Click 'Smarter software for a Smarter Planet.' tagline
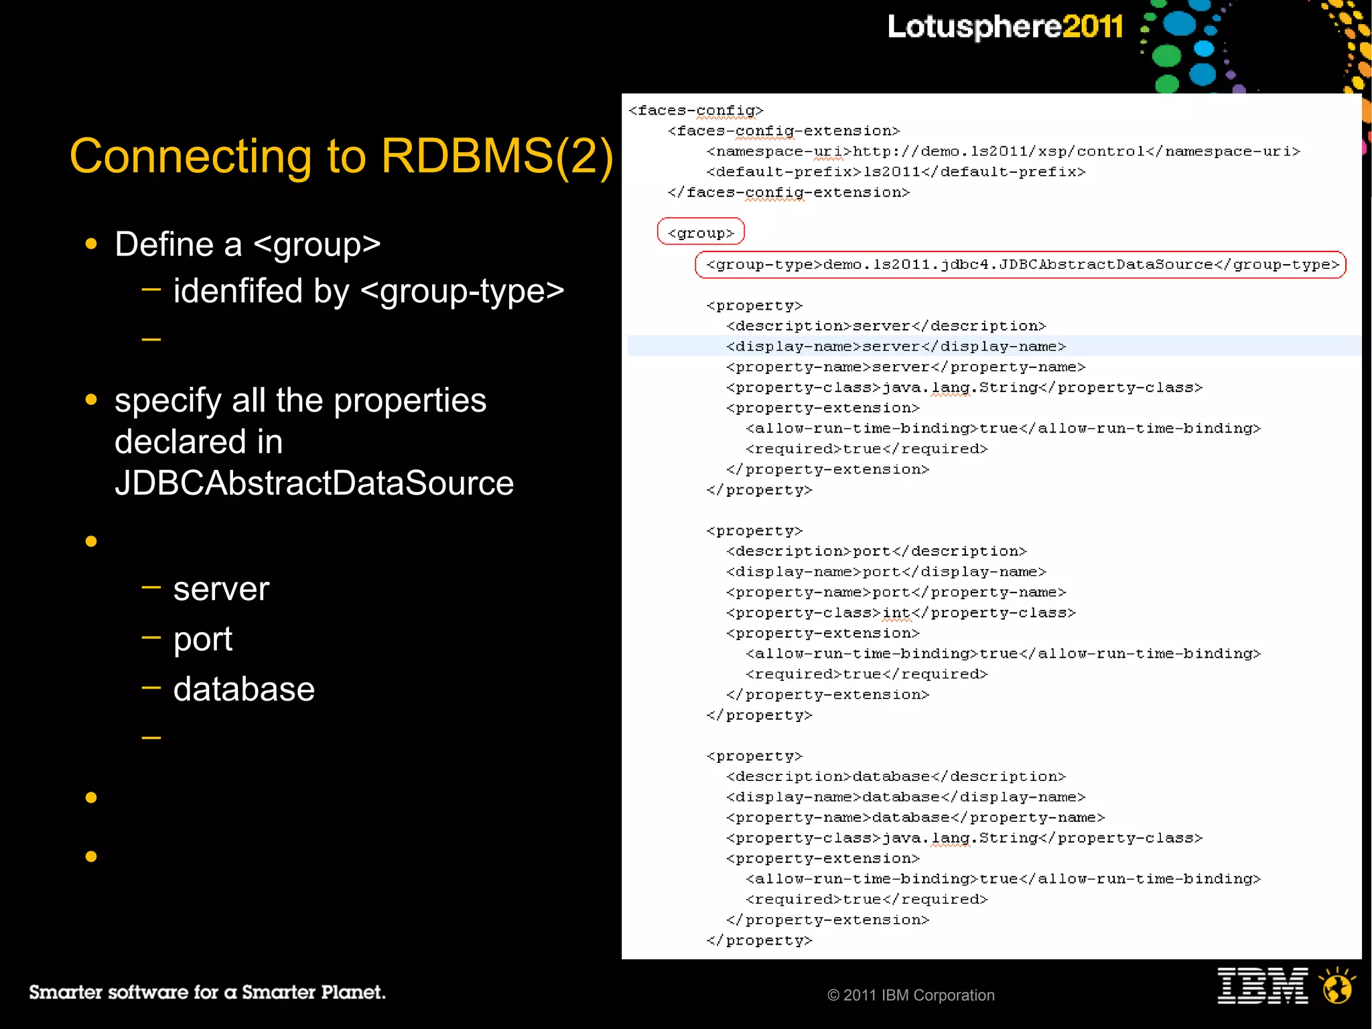Image resolution: width=1372 pixels, height=1029 pixels. [x=207, y=992]
